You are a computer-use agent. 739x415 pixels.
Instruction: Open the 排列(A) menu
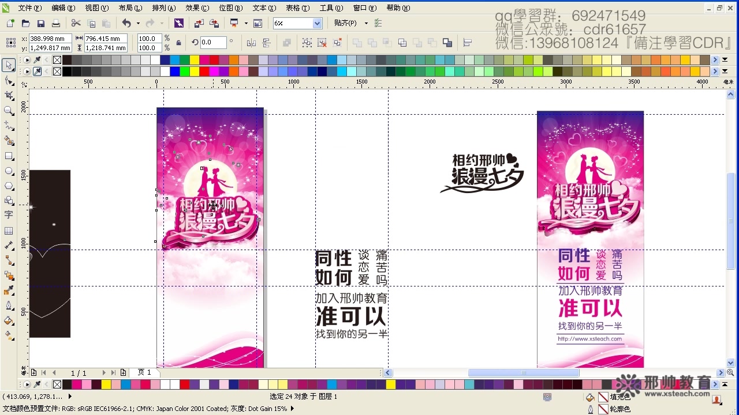164,8
